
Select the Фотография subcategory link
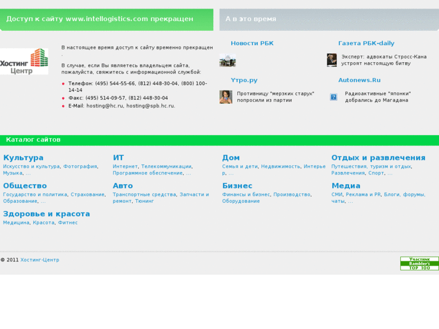[x=80, y=167]
